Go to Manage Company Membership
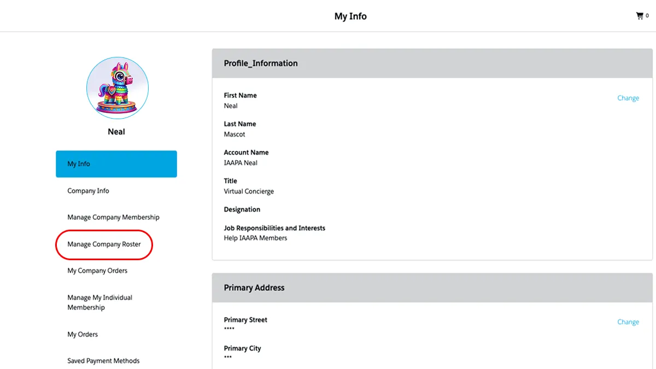 pyautogui.click(x=113, y=217)
